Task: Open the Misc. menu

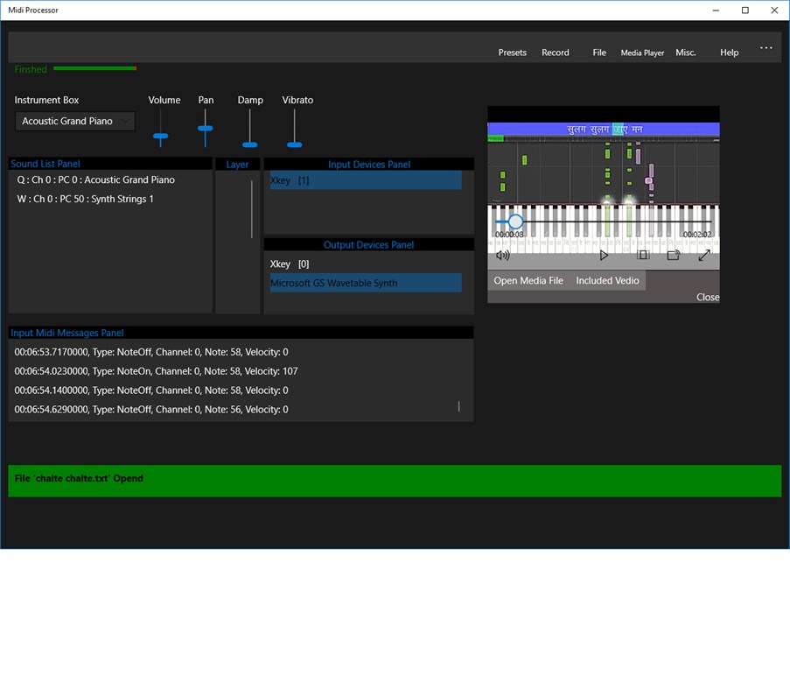Action: 686,52
